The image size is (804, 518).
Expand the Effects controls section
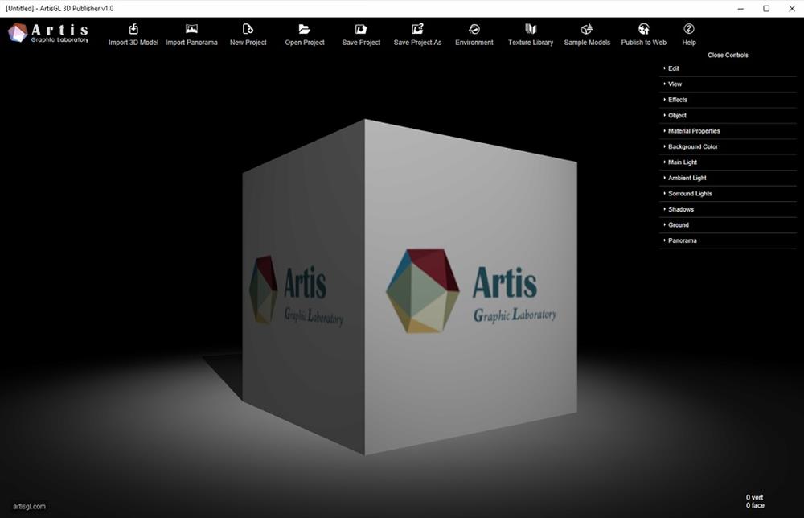728,100
